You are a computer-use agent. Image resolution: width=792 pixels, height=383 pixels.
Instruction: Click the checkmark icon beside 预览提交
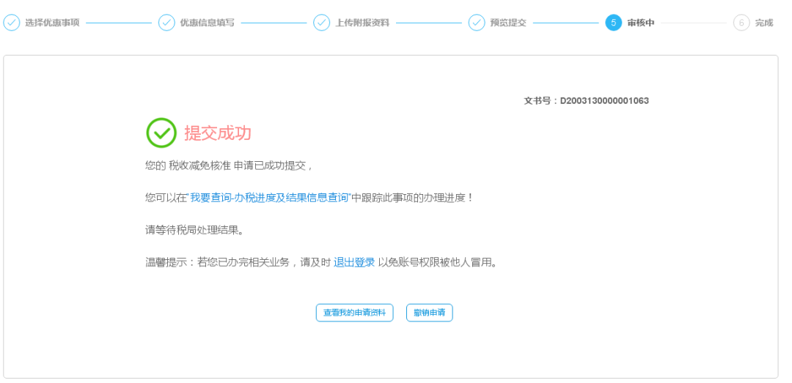pos(477,23)
